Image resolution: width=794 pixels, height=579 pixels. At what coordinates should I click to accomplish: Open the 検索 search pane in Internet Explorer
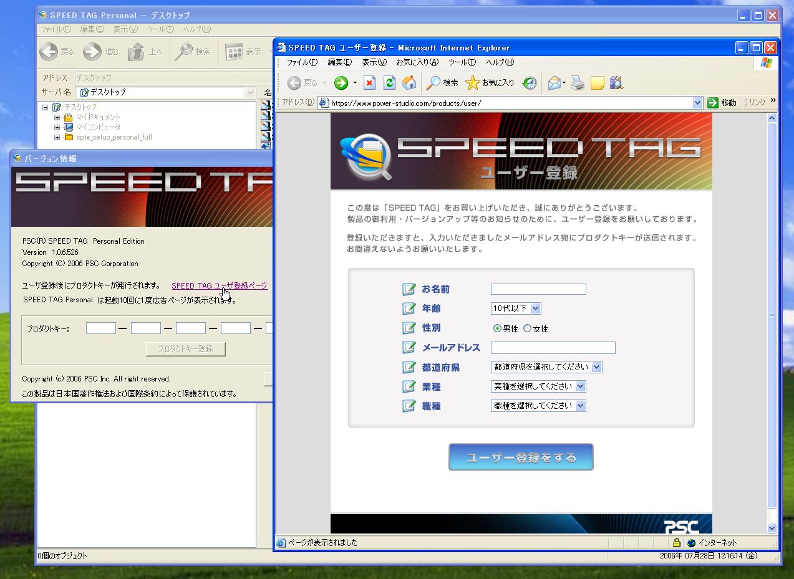point(442,83)
